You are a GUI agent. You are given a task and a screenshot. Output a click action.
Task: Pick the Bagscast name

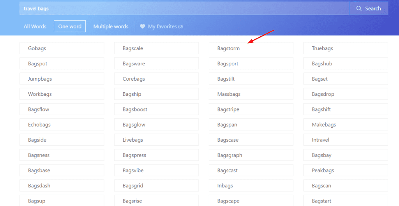click(251, 170)
